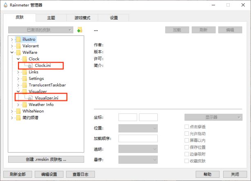Click the 编辑 button
Viewport: 251px width, 181px height.
pyautogui.click(x=230, y=30)
